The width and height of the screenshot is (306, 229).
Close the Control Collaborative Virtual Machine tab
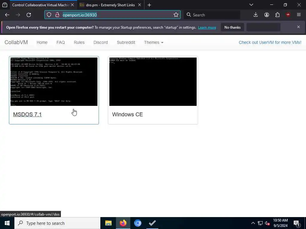[72, 5]
